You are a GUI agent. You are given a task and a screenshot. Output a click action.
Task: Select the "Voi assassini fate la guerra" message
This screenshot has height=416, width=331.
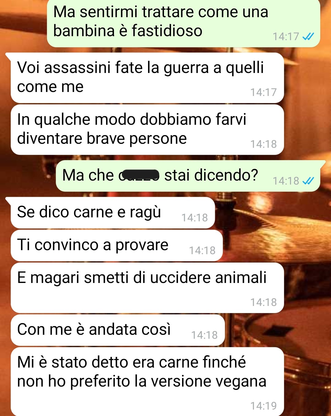pos(147,78)
